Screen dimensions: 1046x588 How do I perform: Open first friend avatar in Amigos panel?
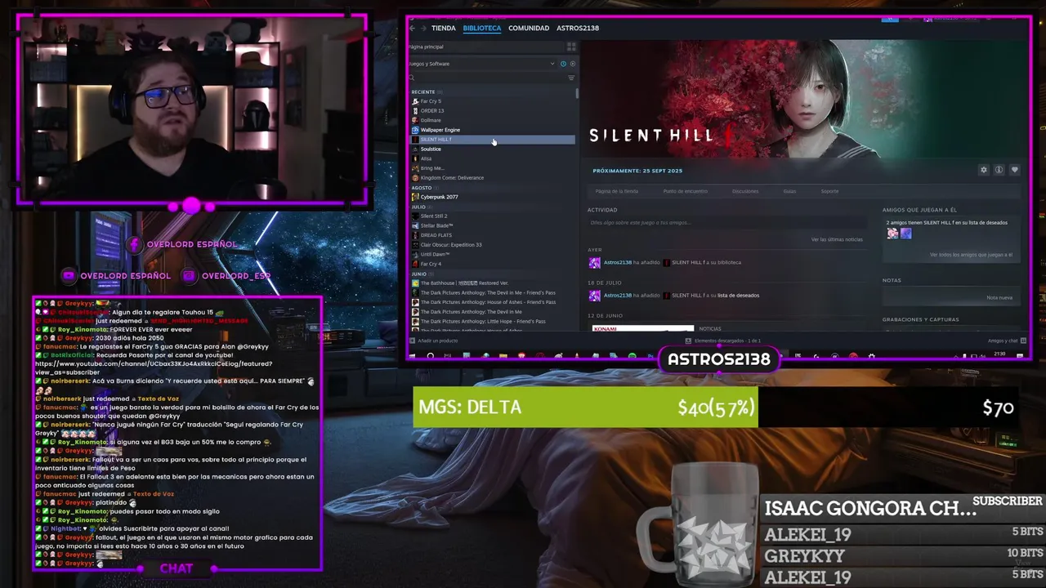pos(892,234)
